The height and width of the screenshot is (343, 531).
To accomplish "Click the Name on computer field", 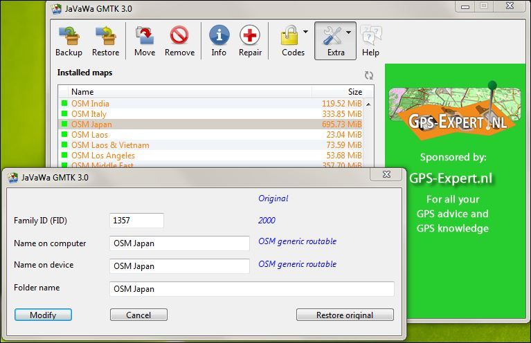I will [179, 243].
